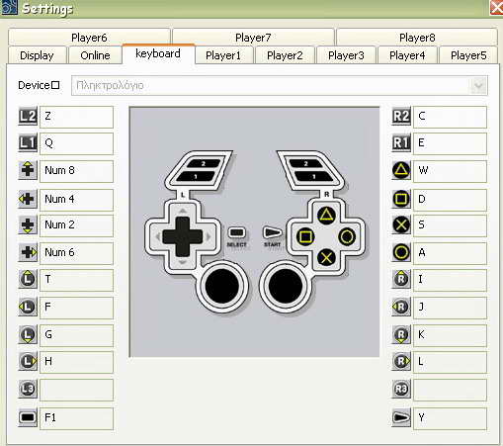Click the Square icon beside D

pyautogui.click(x=401, y=199)
